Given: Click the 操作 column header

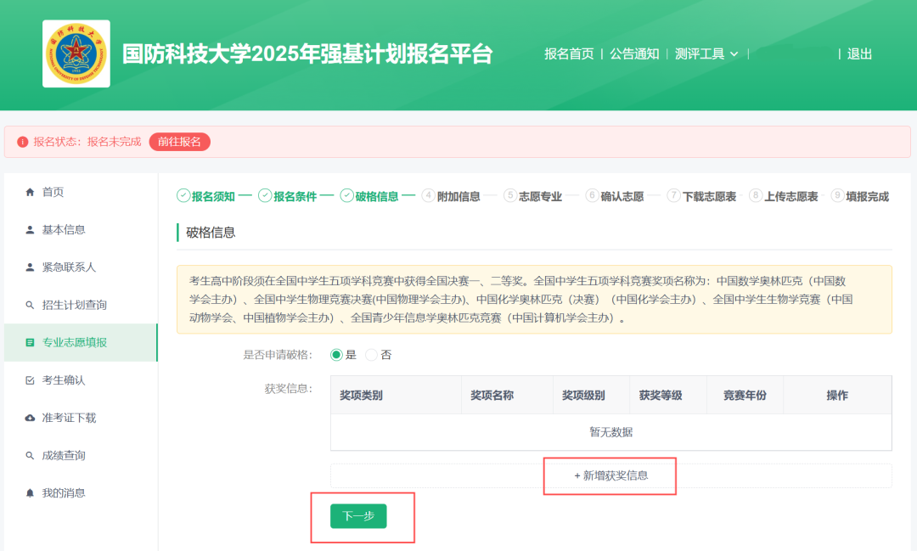Looking at the screenshot, I should [x=837, y=396].
